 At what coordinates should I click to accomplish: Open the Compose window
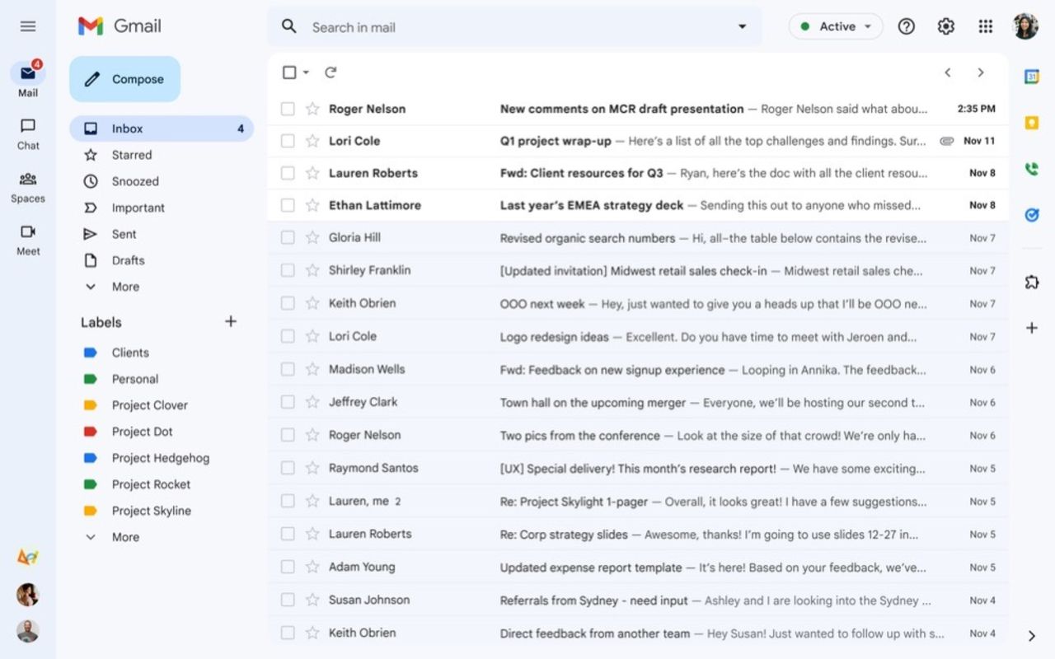pos(124,79)
